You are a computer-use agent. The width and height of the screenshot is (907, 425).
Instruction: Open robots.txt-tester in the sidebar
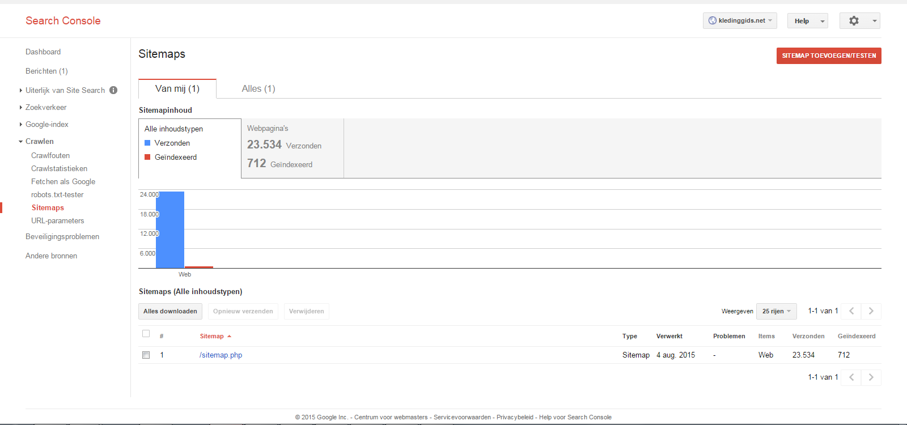(x=57, y=194)
